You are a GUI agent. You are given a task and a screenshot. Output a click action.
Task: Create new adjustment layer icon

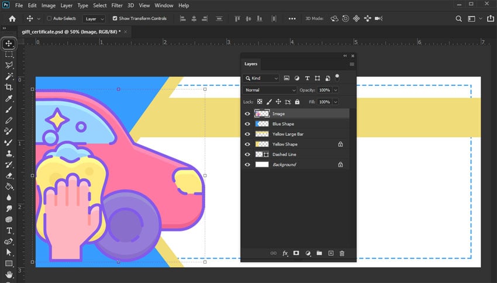point(308,253)
